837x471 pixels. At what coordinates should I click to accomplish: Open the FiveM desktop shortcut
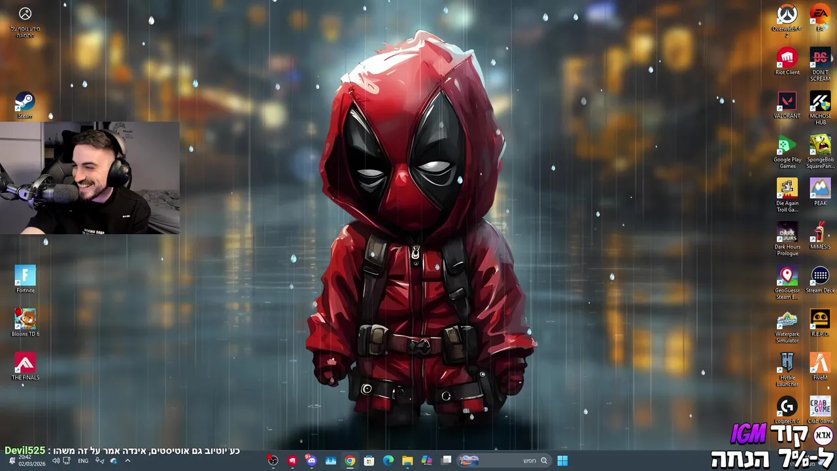click(x=820, y=366)
